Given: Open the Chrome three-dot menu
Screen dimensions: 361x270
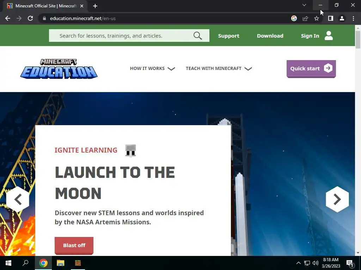Looking at the screenshot, I should [353, 18].
